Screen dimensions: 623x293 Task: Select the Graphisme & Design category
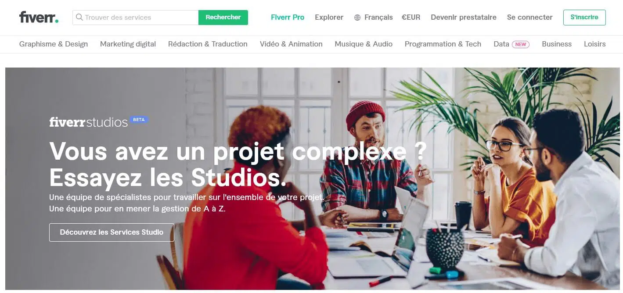tap(54, 44)
